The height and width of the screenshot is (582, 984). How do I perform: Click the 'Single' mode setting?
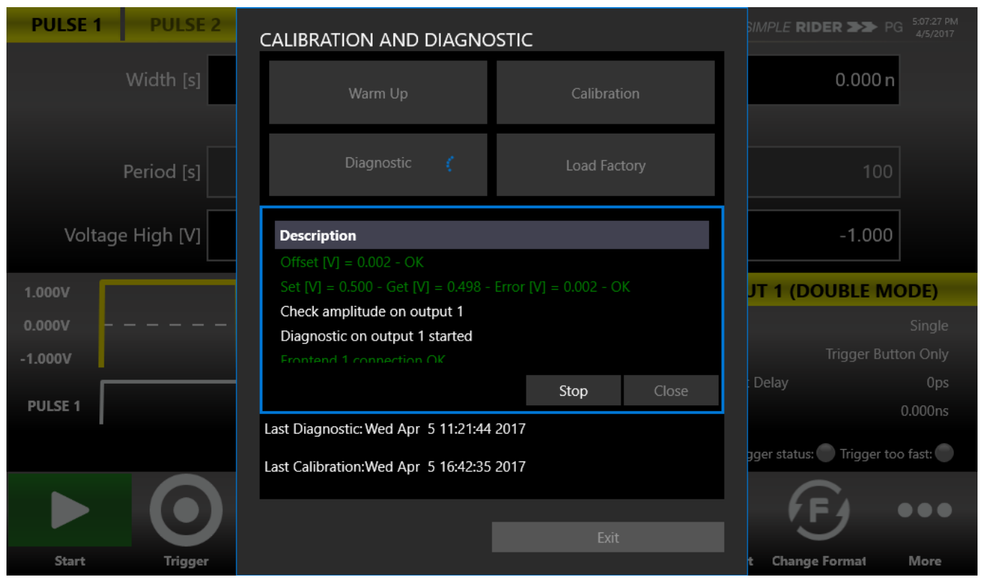point(929,325)
